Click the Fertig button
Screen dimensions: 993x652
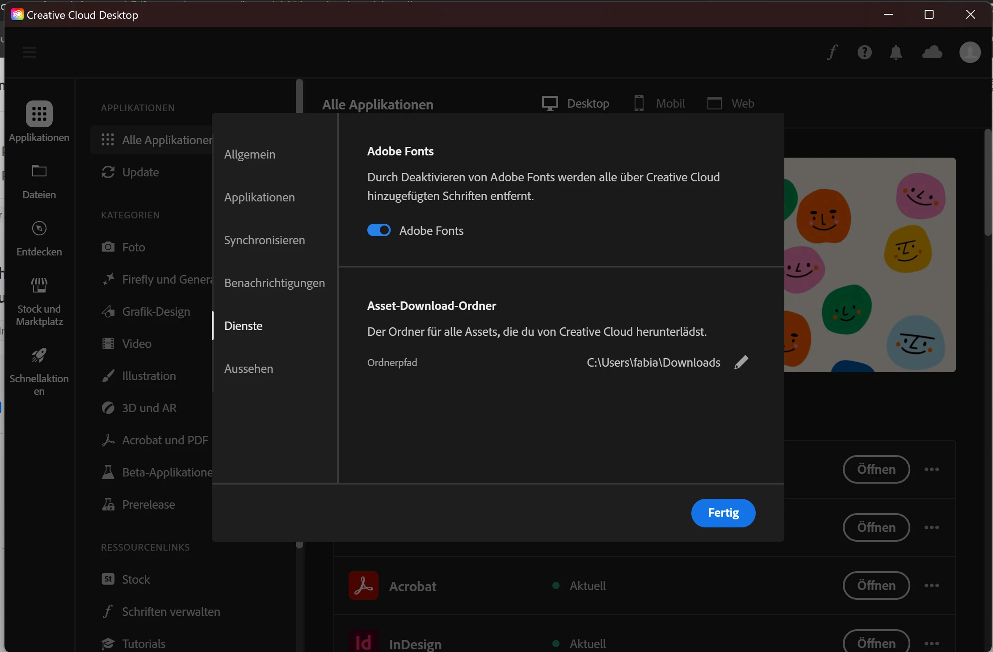[723, 513]
